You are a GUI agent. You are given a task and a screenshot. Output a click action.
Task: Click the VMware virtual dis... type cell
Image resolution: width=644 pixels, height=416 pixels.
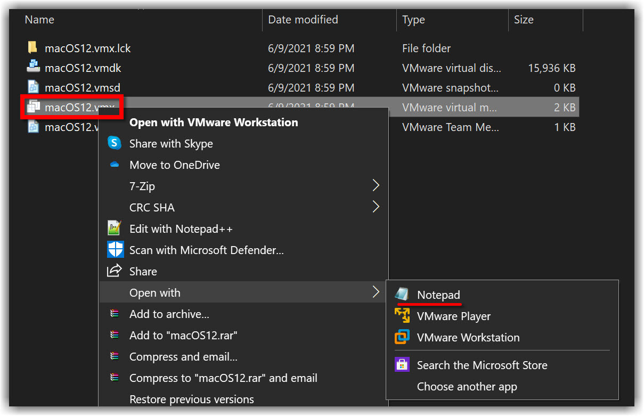[452, 68]
